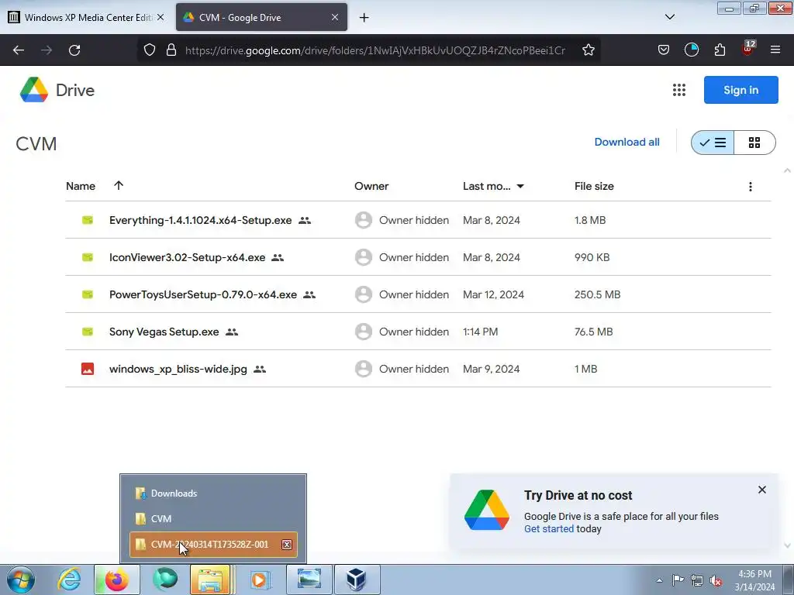Close the Windows XP Media Center tab
Image resolution: width=794 pixels, height=595 pixels.
click(x=160, y=17)
